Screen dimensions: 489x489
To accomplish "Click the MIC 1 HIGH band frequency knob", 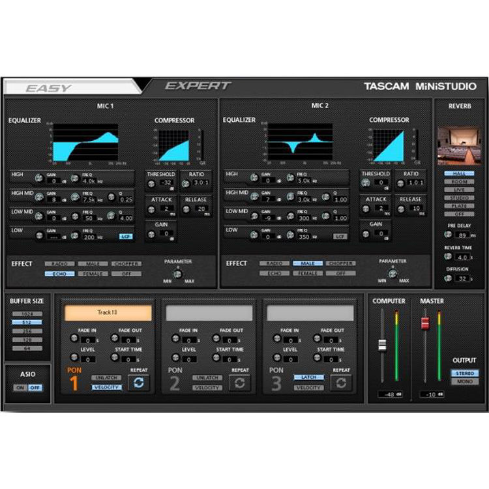I will click(x=74, y=178).
